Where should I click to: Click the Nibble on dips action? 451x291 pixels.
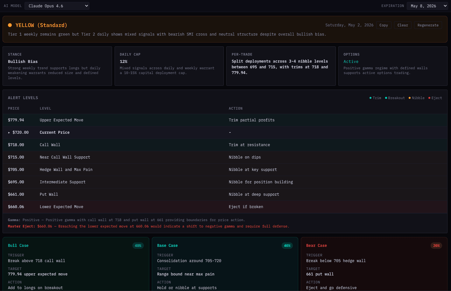pos(245,157)
